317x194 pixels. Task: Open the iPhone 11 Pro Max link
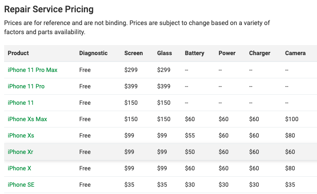click(x=32, y=70)
